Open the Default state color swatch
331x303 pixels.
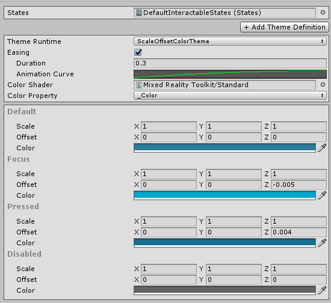[x=224, y=148]
